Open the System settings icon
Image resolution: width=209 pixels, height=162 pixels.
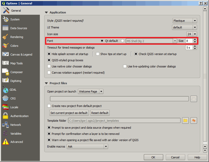click(x=5, y=19)
